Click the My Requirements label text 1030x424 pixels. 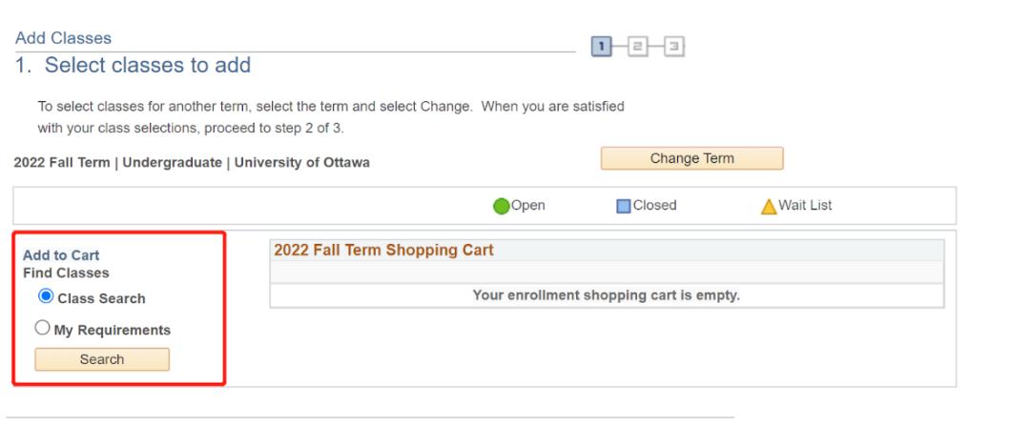point(112,330)
